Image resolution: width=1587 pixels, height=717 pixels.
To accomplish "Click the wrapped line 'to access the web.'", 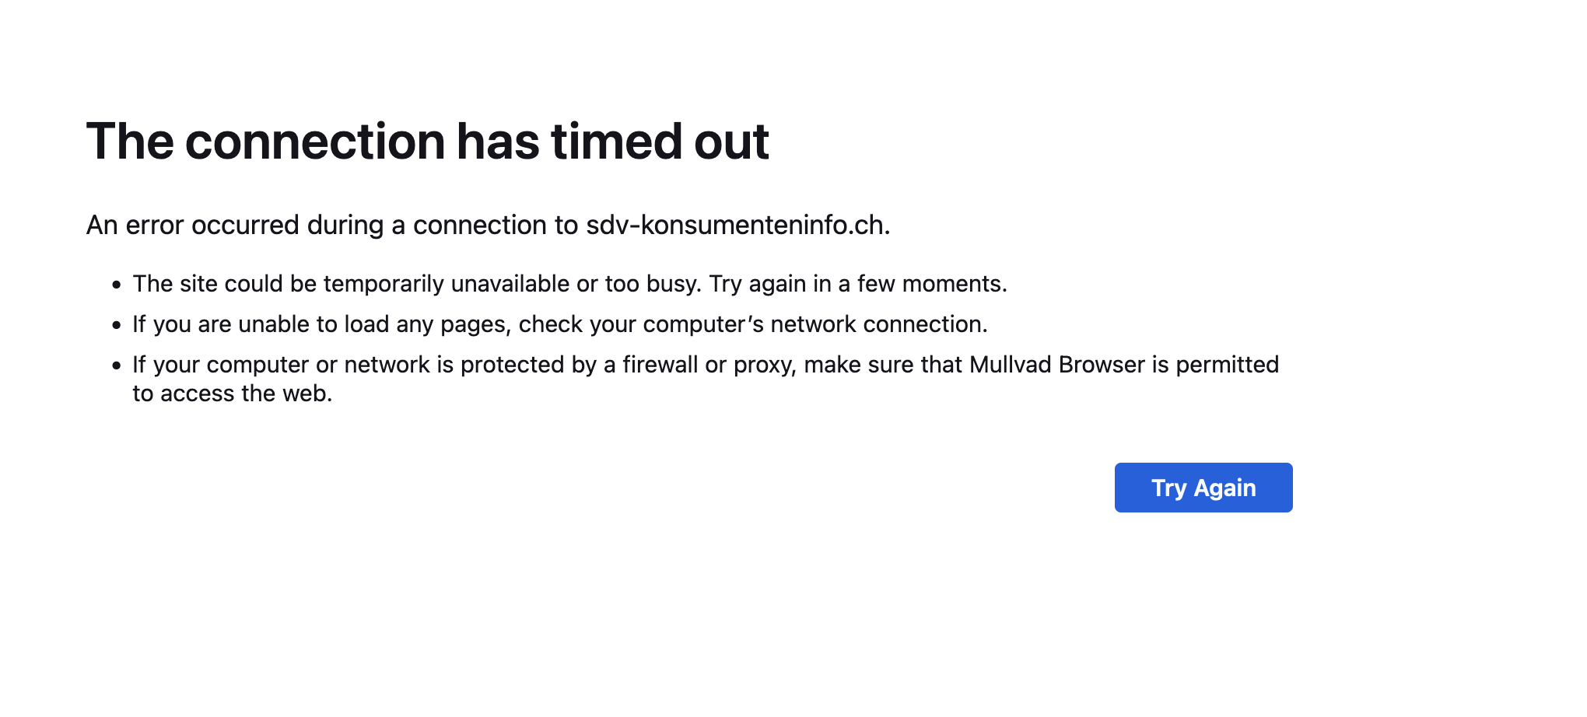I will click(x=233, y=393).
